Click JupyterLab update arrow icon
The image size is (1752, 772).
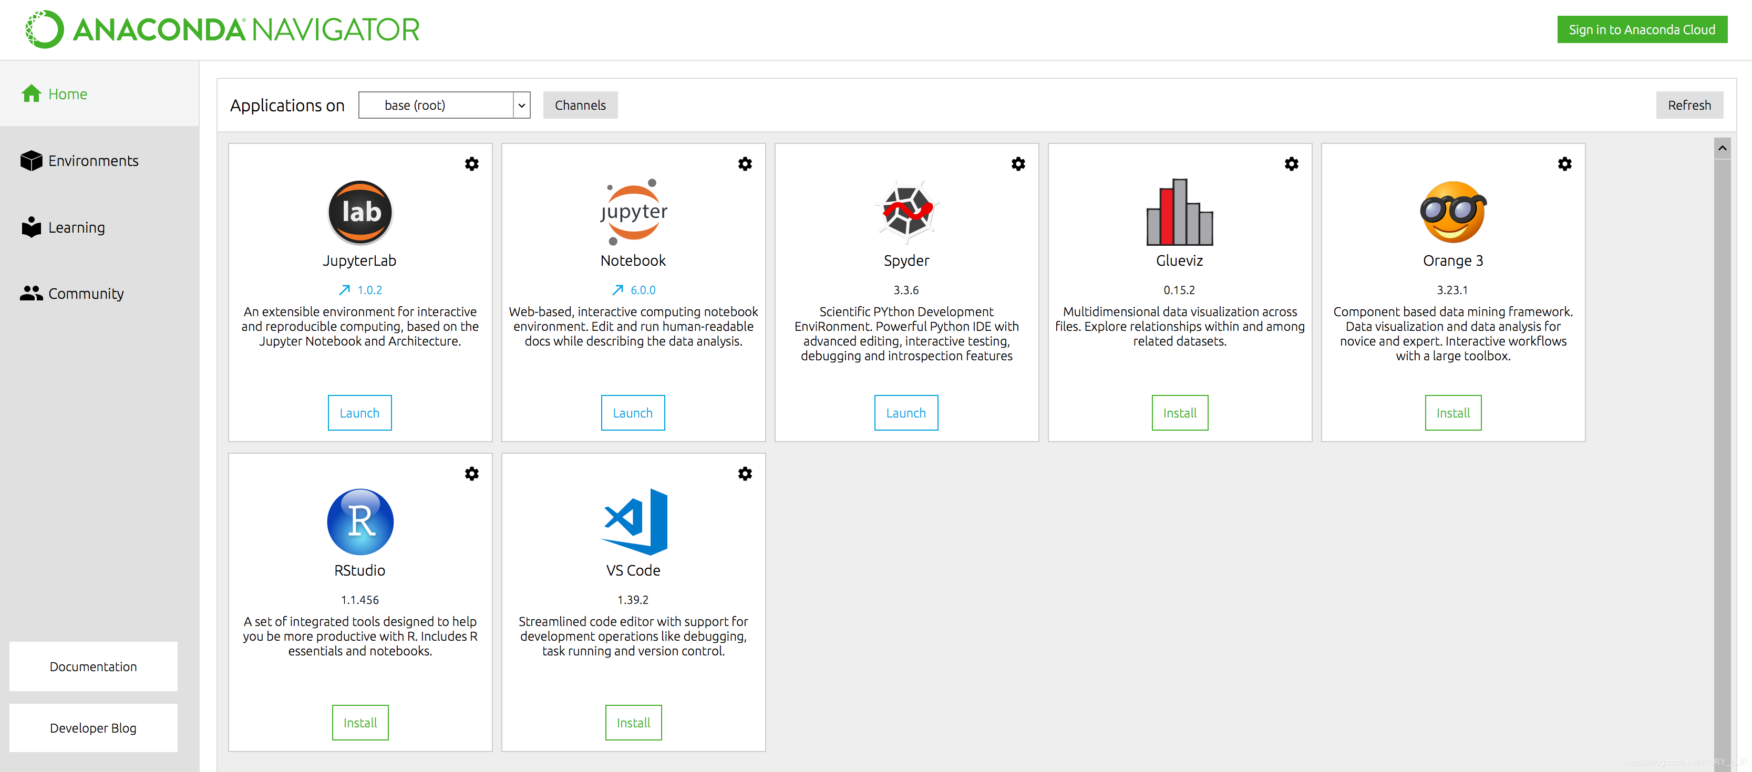pyautogui.click(x=345, y=290)
